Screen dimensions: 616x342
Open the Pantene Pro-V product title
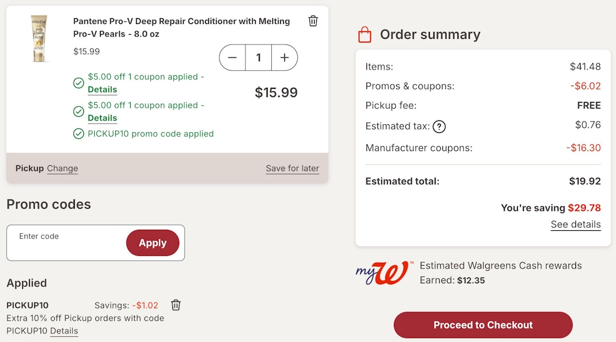tap(182, 27)
